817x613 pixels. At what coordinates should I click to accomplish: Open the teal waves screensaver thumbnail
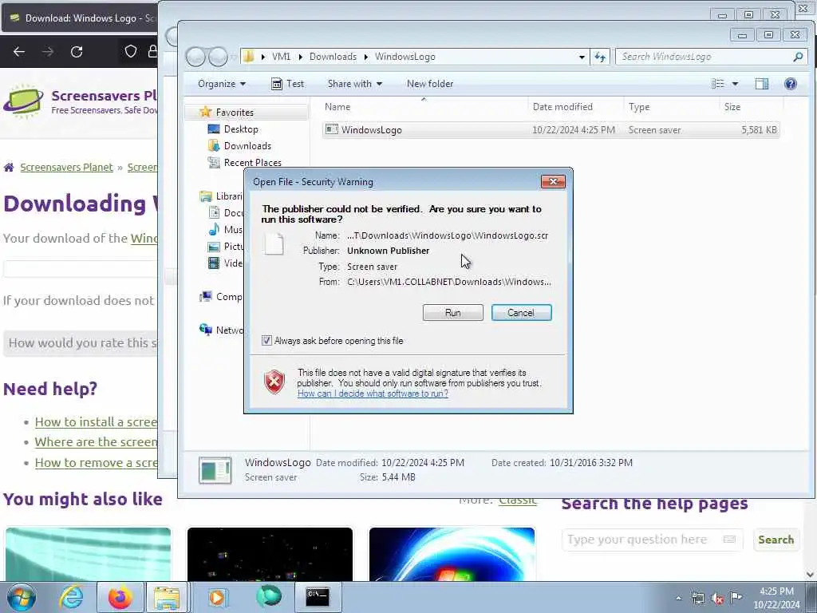(88, 554)
